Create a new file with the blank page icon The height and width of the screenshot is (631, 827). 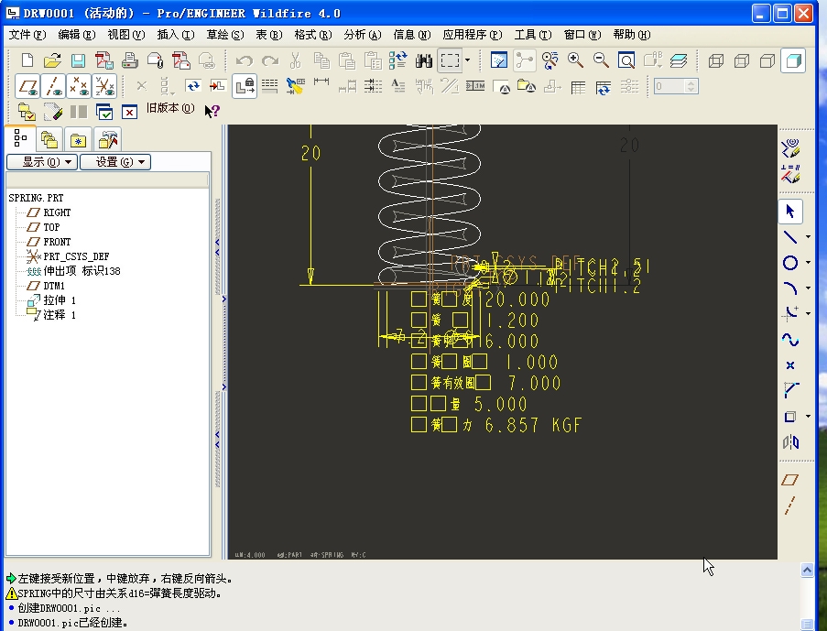pos(27,60)
